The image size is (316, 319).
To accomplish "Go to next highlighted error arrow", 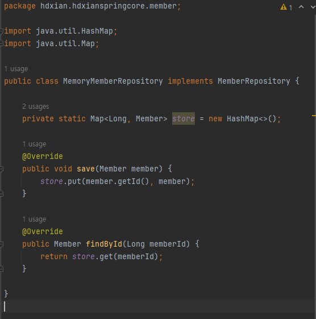I will [313, 7].
